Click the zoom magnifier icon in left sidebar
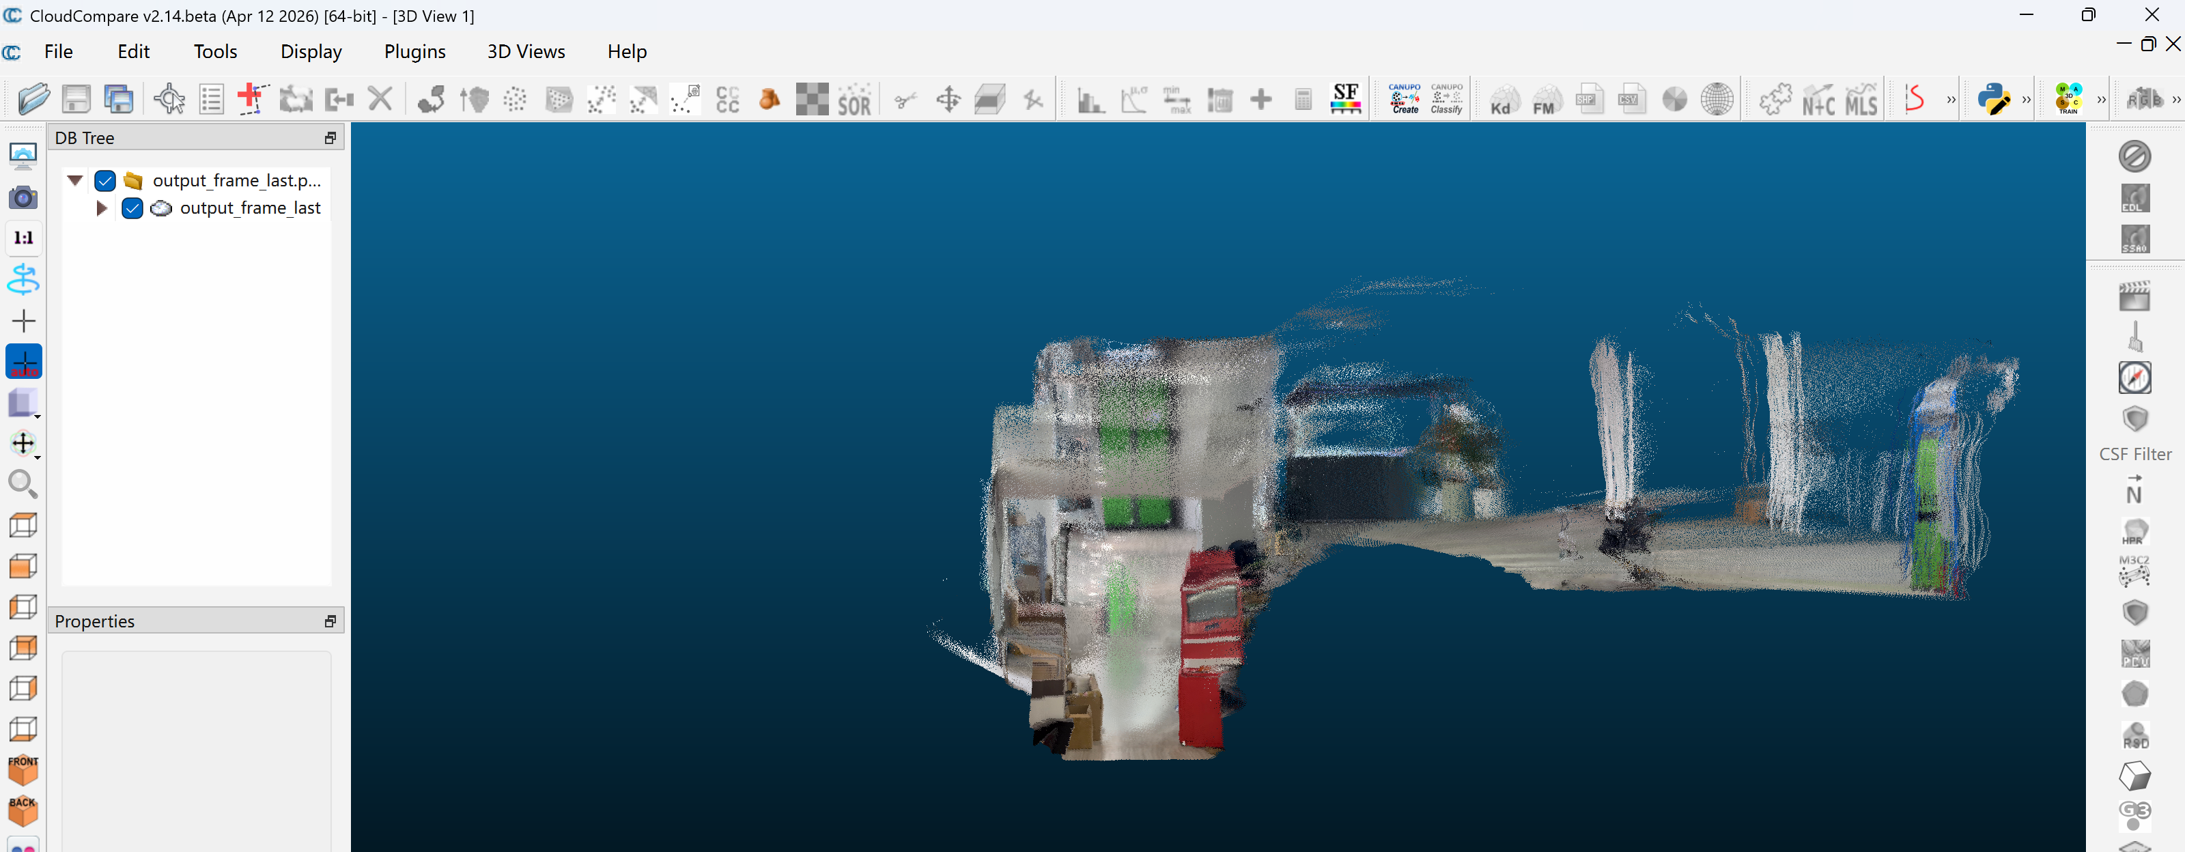The height and width of the screenshot is (852, 2185). 23,484
